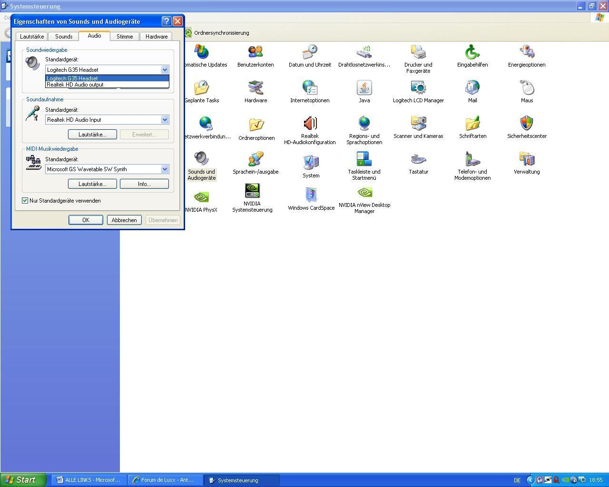Viewport: 609px width, 487px height.
Task: Click the 18:55 system tray clock
Action: click(596, 480)
